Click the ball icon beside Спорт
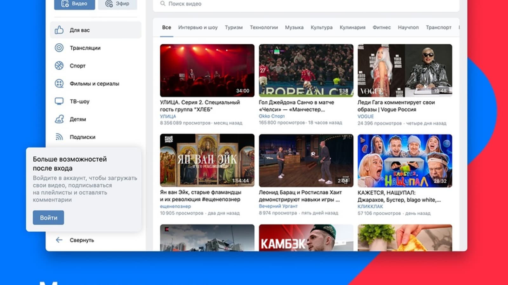The height and width of the screenshot is (285, 508). coord(59,66)
